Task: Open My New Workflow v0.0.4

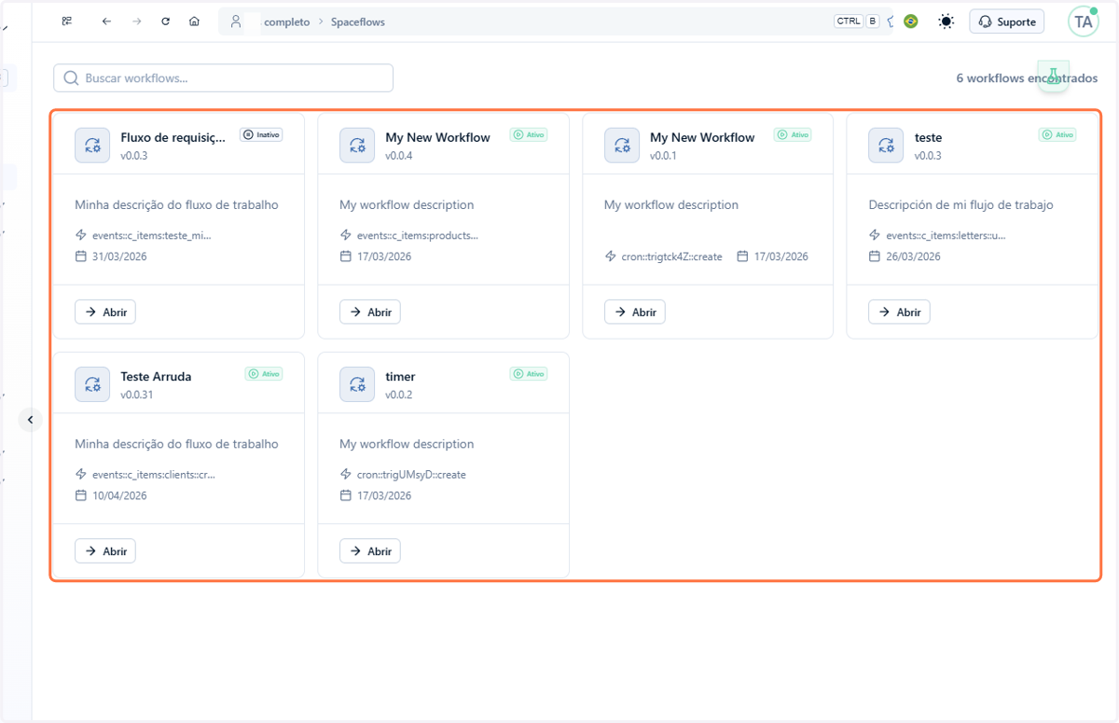Action: tap(370, 312)
